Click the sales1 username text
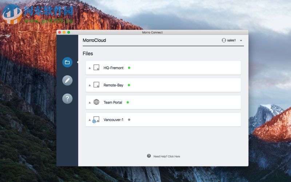The width and height of the screenshot is (291, 182). [x=231, y=40]
